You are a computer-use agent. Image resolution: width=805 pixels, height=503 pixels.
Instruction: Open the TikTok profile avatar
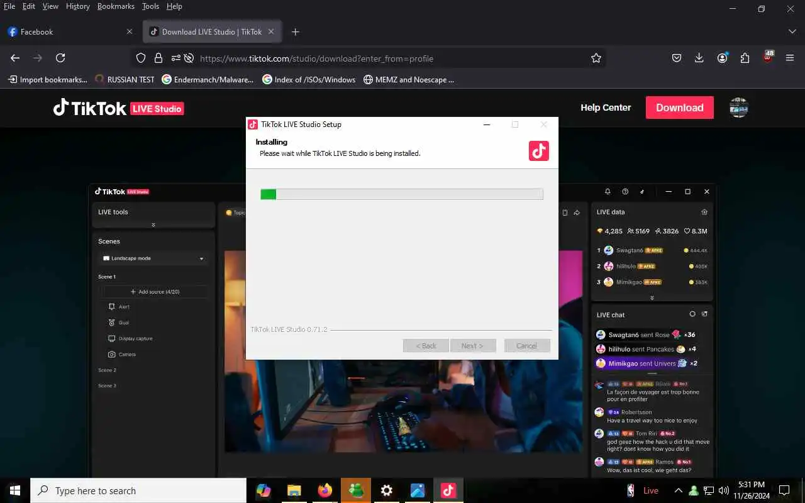pos(738,108)
